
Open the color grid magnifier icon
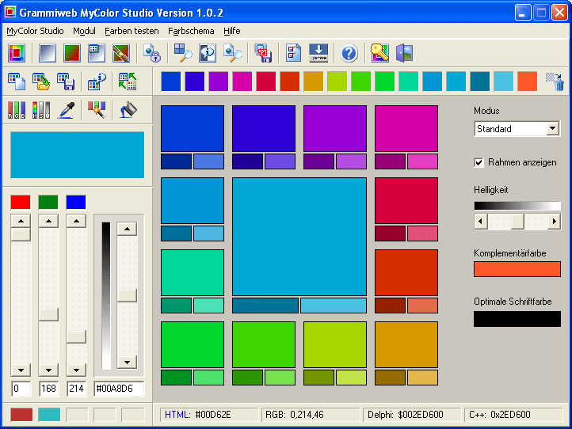pos(183,53)
